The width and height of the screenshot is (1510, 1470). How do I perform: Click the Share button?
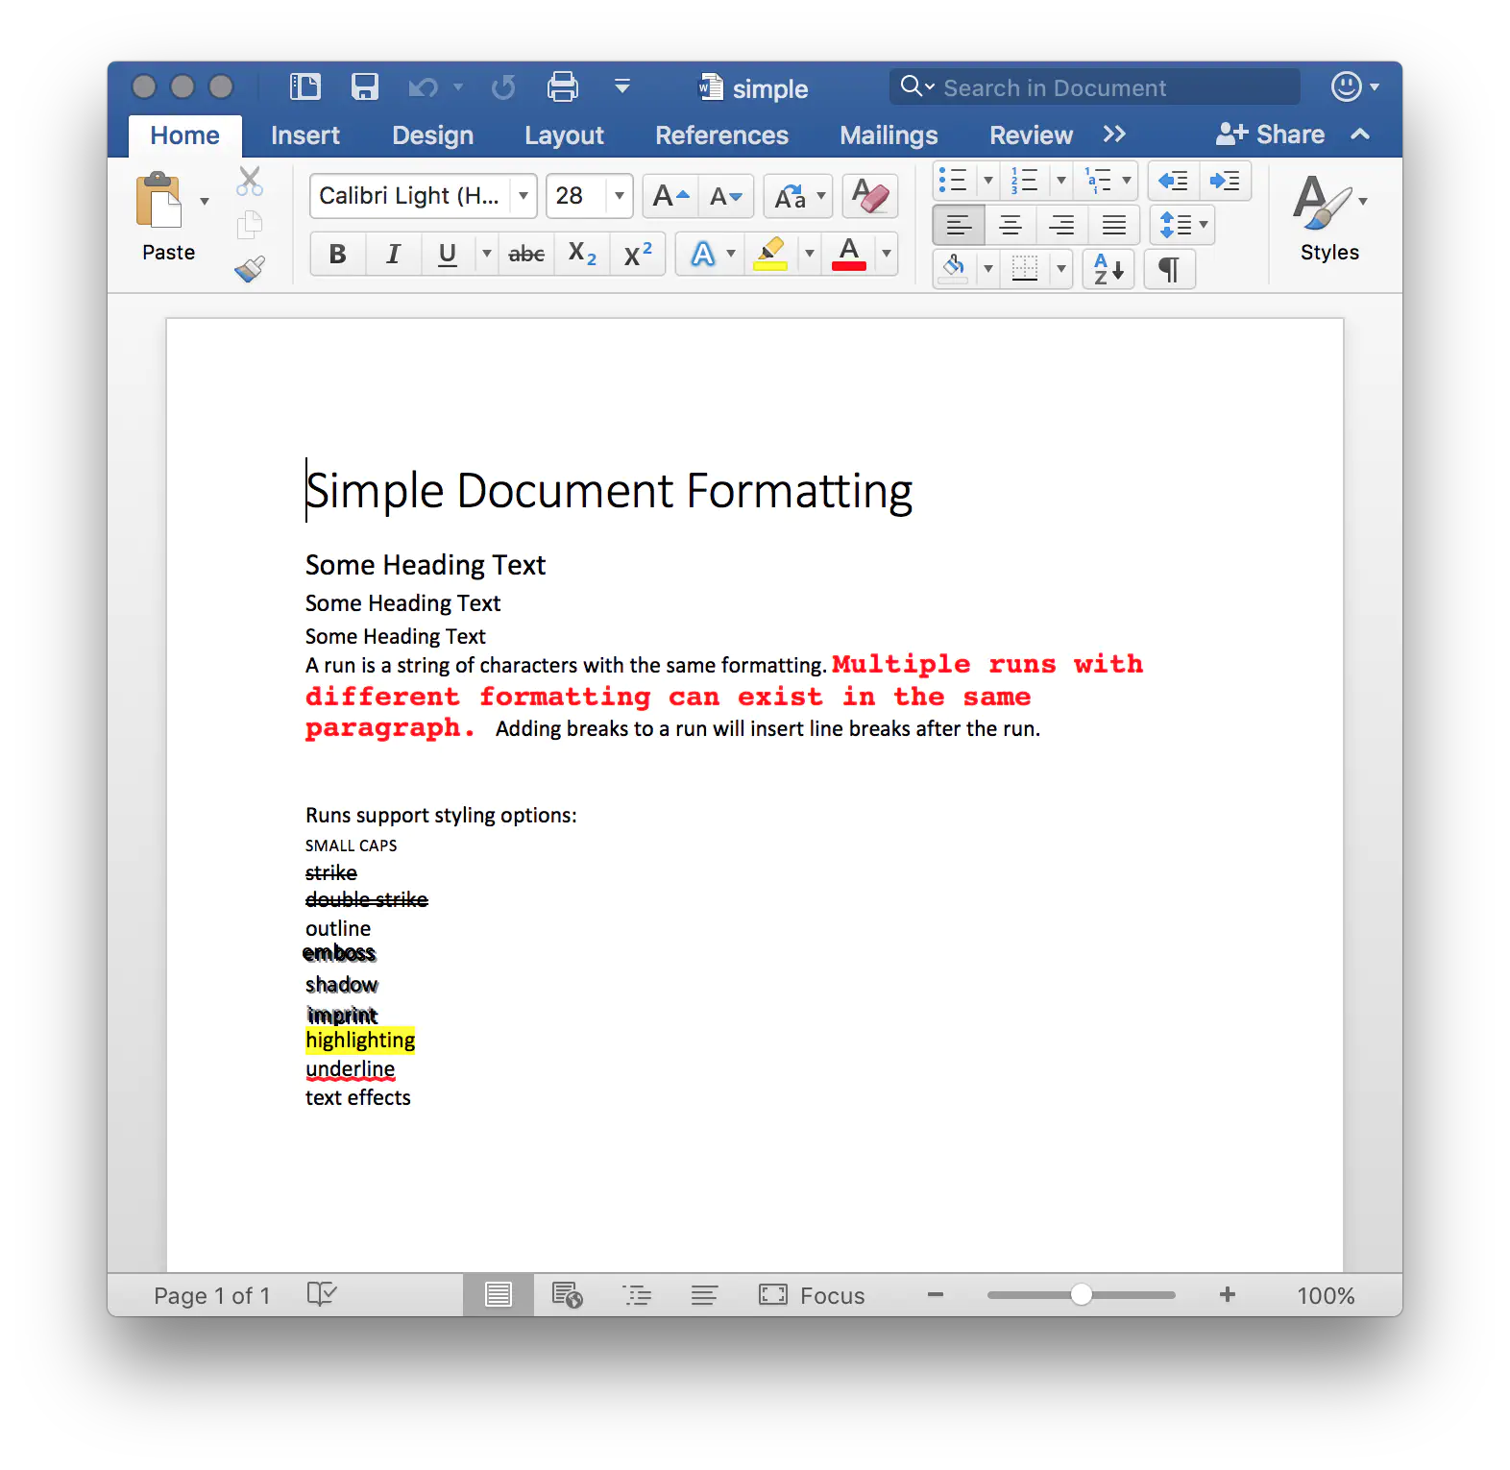click(x=1270, y=135)
